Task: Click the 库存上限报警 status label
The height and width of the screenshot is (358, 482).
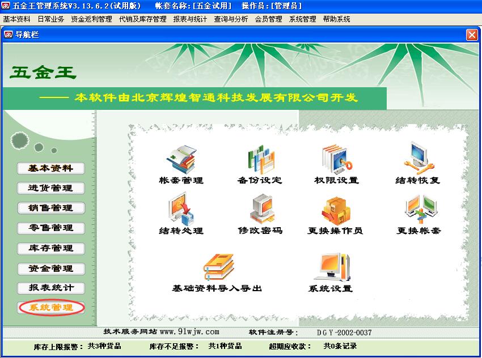Action: [x=58, y=347]
